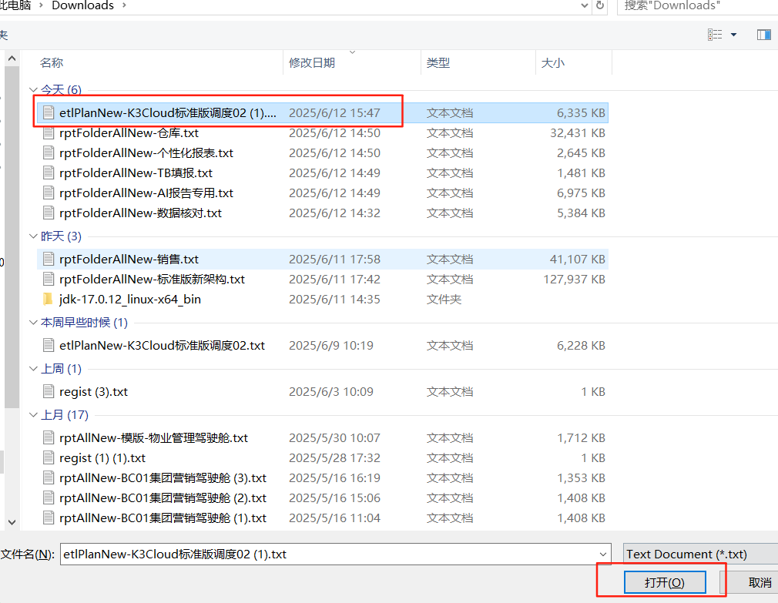Click file icon of rptFolderAllNew-仓库.txt

point(49,133)
